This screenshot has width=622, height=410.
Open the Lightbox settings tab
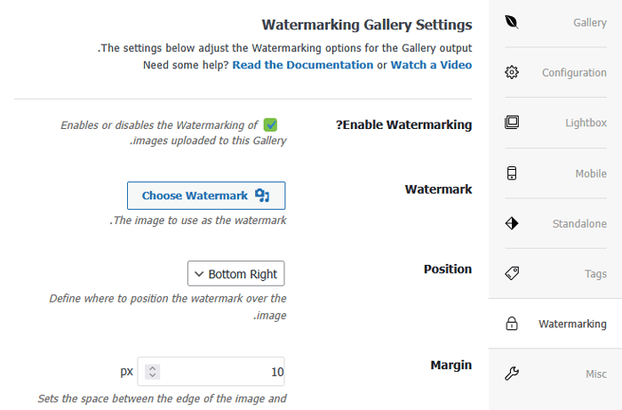coord(586,123)
